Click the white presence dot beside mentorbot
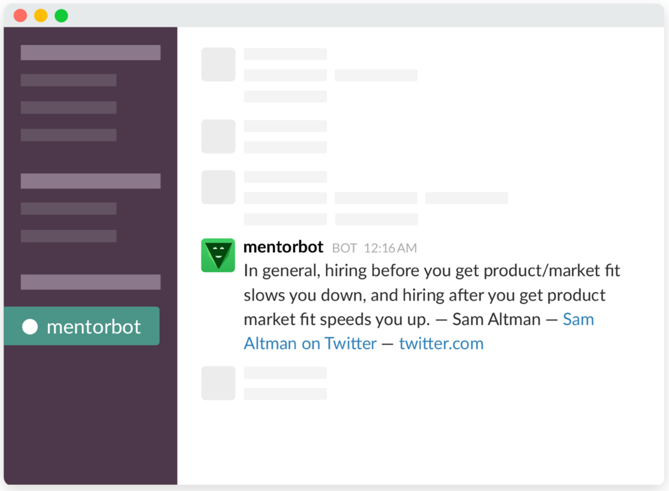This screenshot has width=669, height=491. (x=29, y=326)
